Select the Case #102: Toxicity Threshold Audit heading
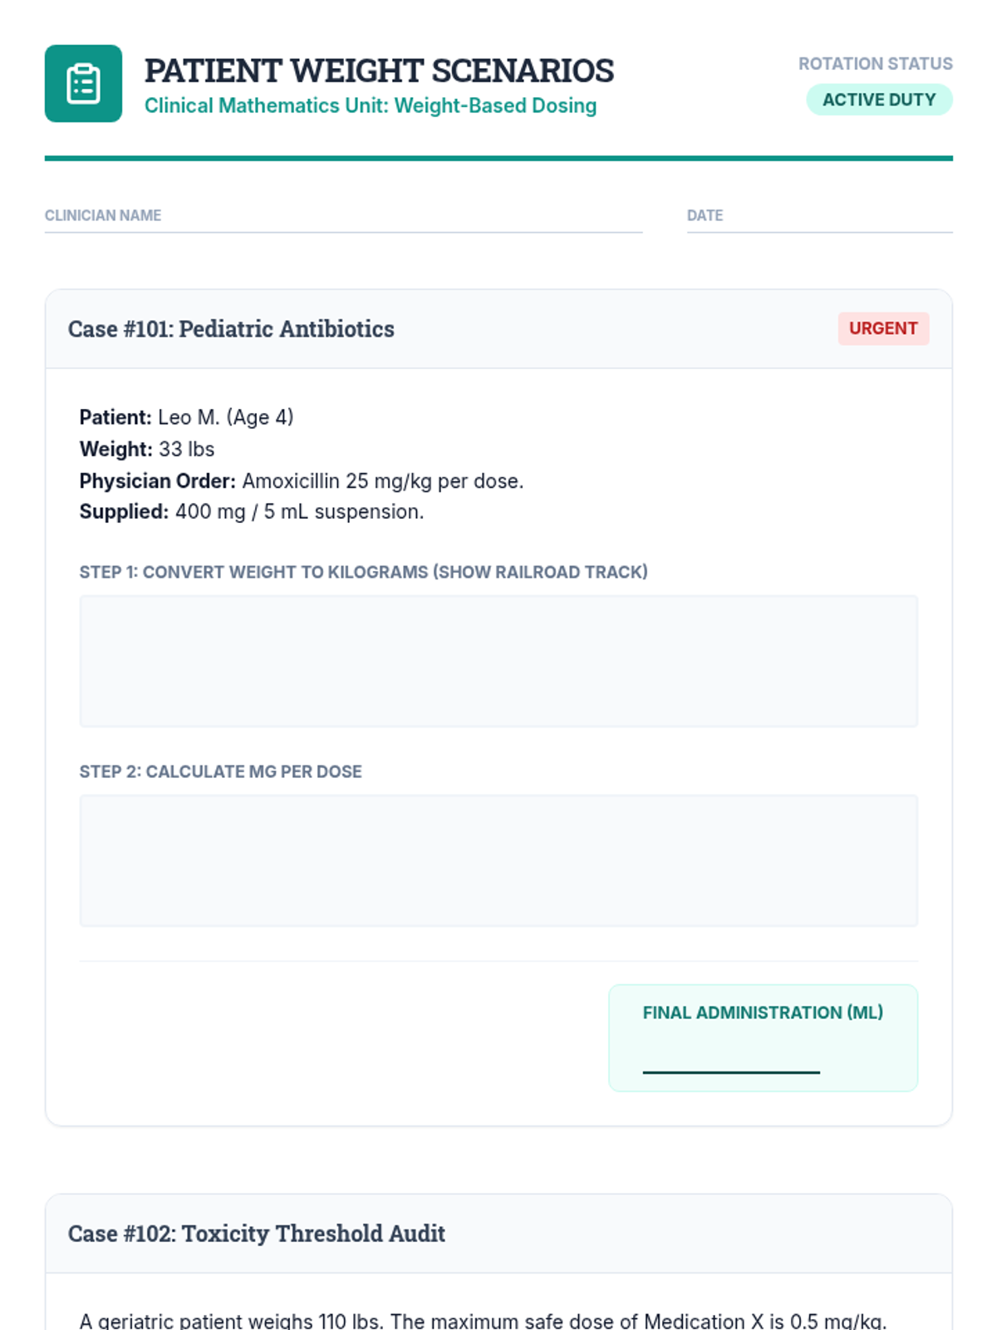Image resolution: width=997 pixels, height=1330 pixels. tap(257, 1234)
